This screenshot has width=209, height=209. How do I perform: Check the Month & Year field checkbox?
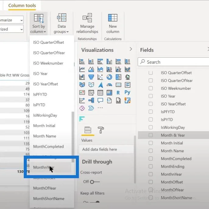pos(151,135)
